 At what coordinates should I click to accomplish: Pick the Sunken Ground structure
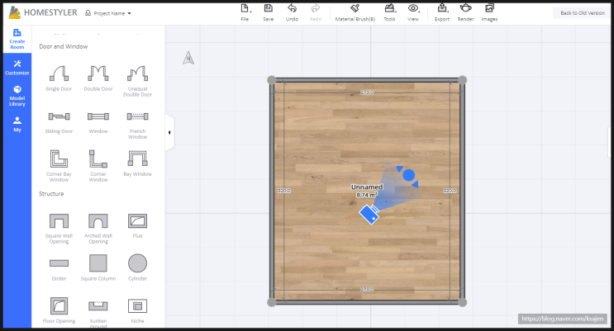(x=98, y=313)
